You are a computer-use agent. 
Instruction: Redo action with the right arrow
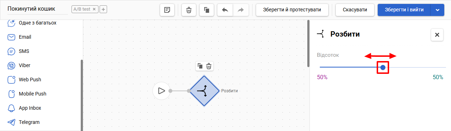(x=241, y=10)
